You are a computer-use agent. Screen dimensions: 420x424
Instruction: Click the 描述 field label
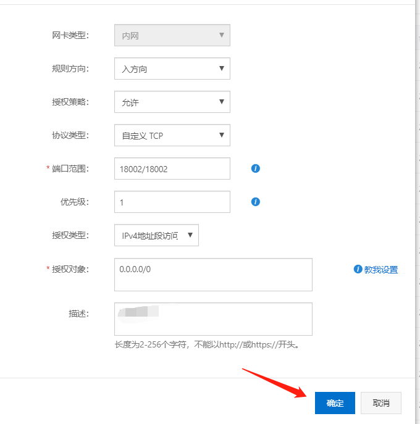coord(78,314)
